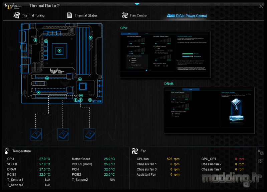Click the PCH 32.0 °C reading
Screen dimensions: 267x192
tap(109, 169)
